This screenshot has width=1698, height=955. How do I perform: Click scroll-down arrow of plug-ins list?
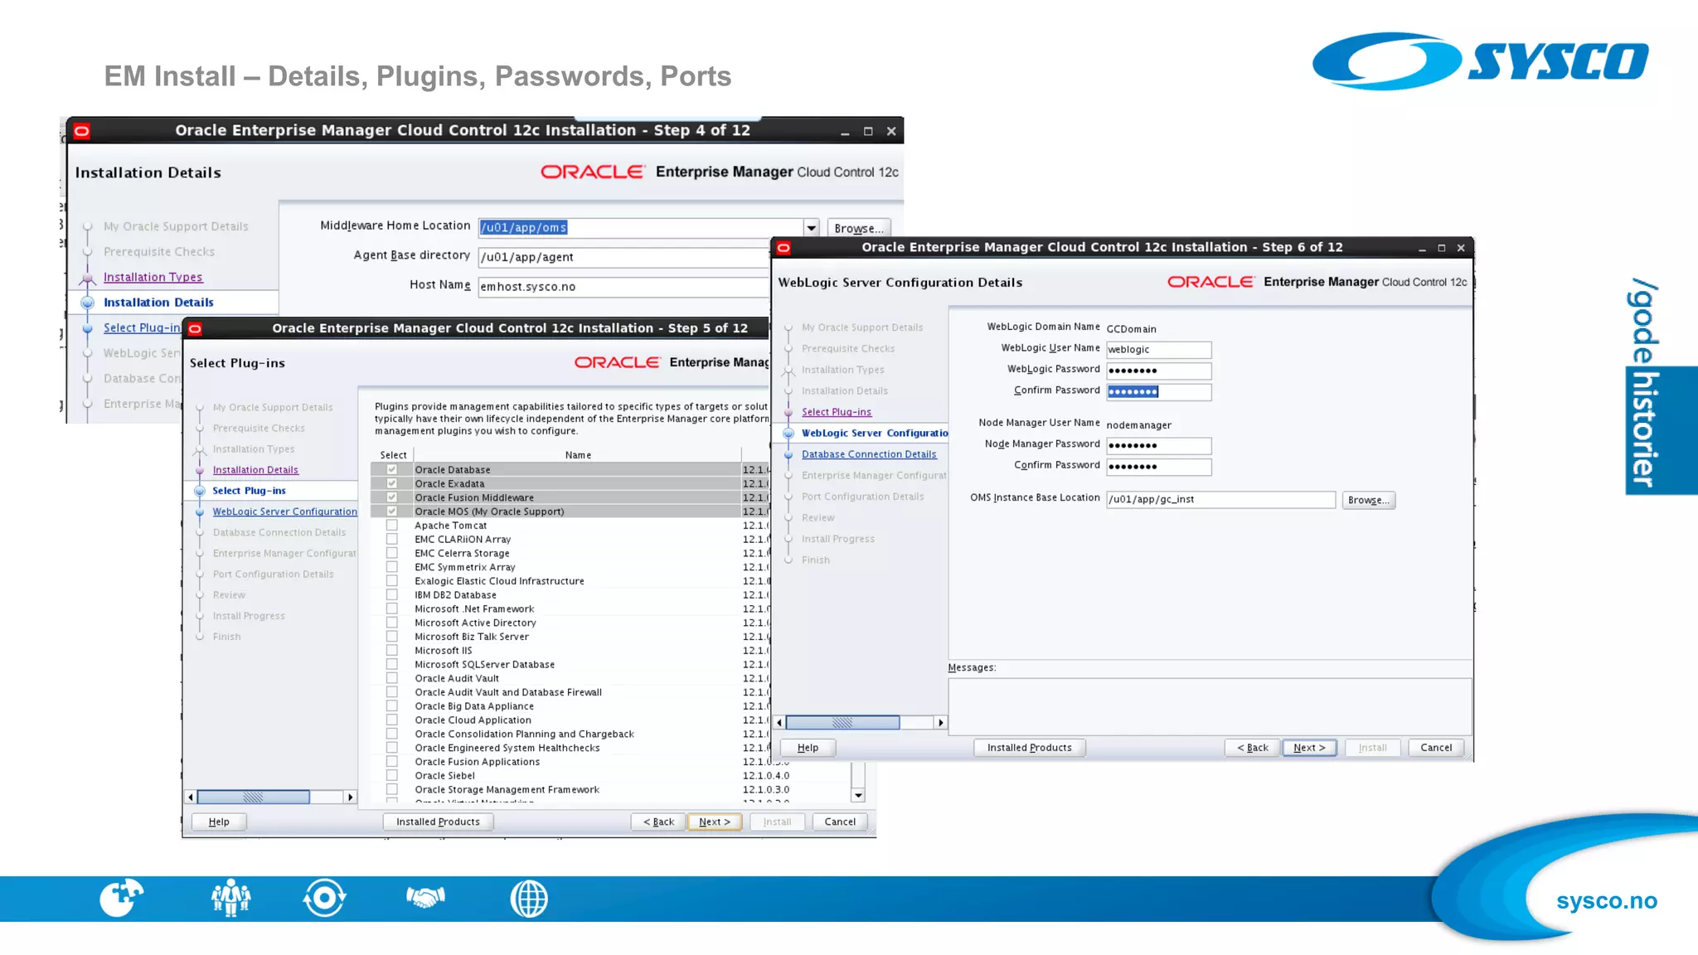[x=858, y=795]
